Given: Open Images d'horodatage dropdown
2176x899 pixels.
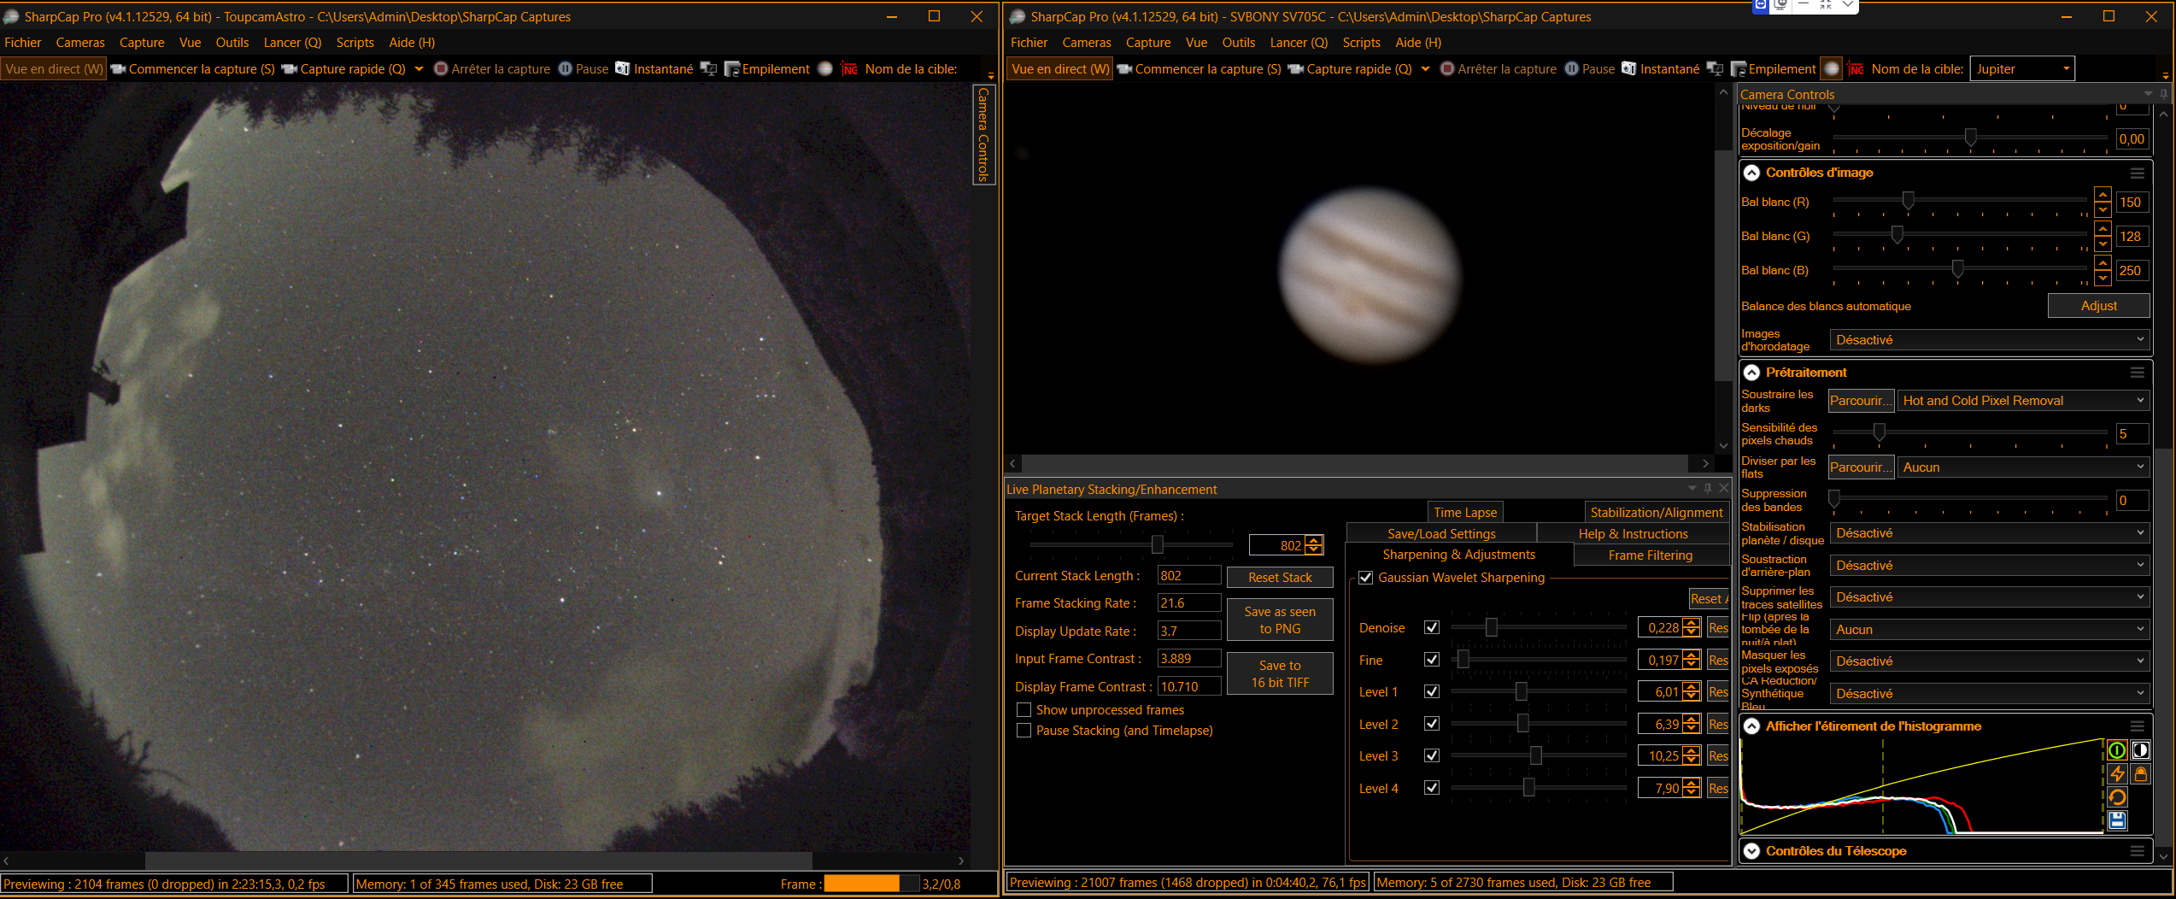Looking at the screenshot, I should click(x=1989, y=340).
